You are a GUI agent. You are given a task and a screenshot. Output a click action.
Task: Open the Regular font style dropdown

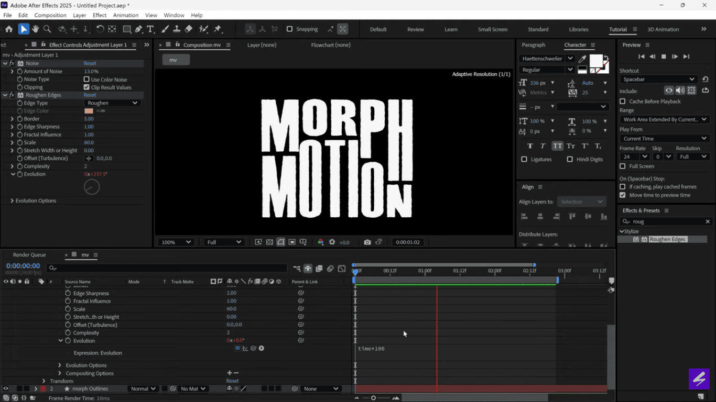pyautogui.click(x=547, y=70)
